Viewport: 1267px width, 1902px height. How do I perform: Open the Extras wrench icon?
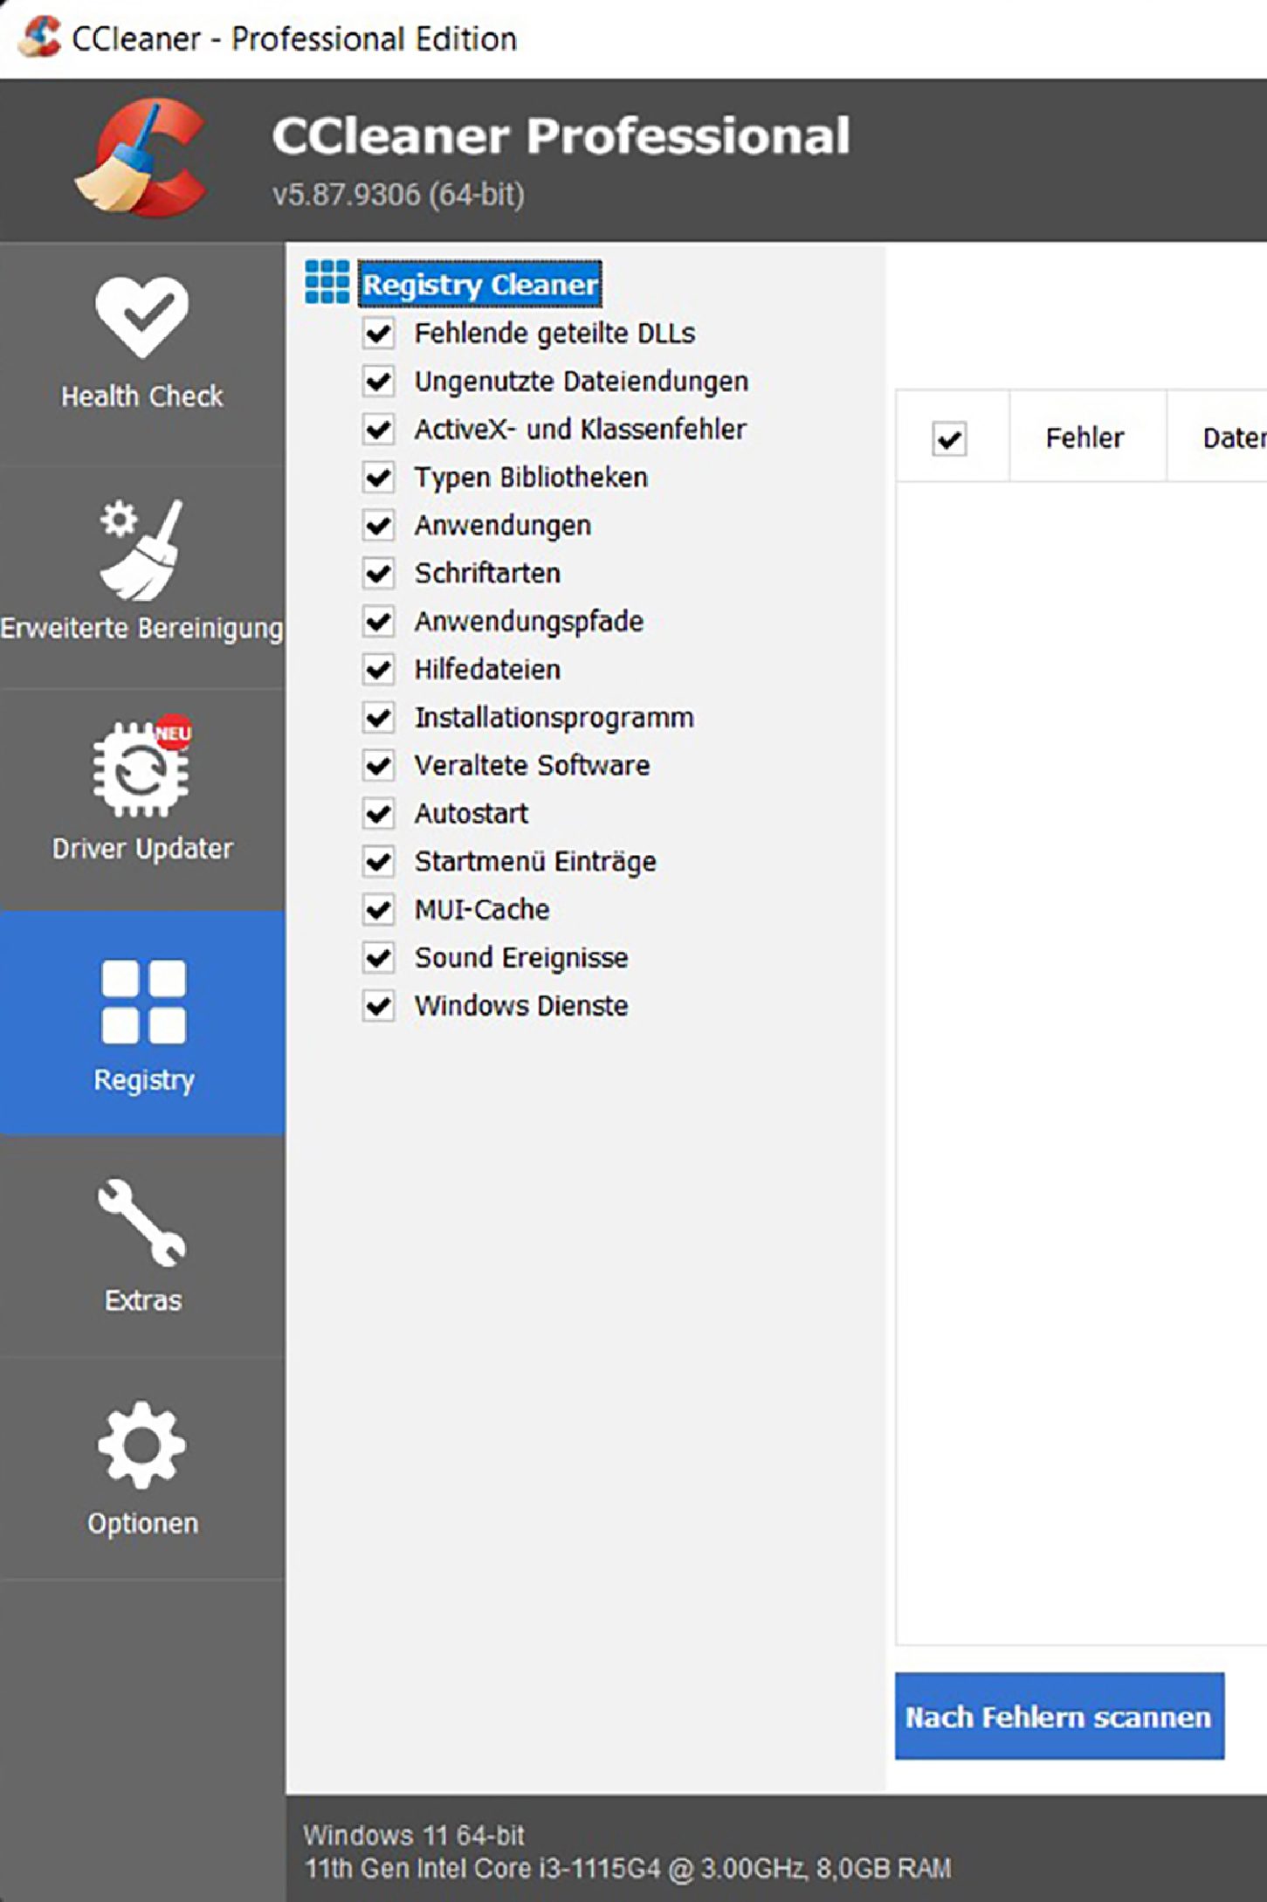pos(141,1223)
